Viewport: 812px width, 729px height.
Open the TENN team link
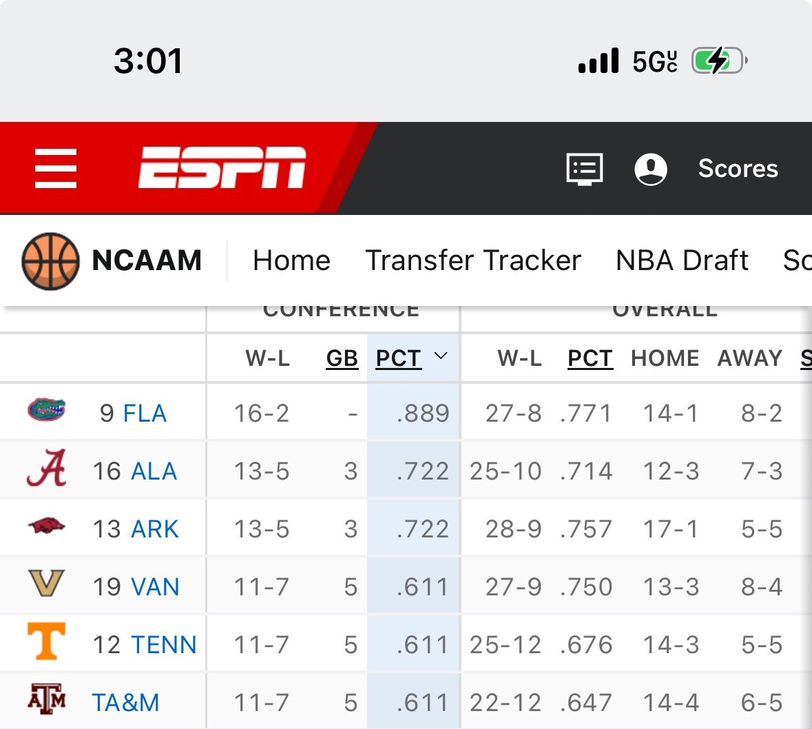[164, 645]
